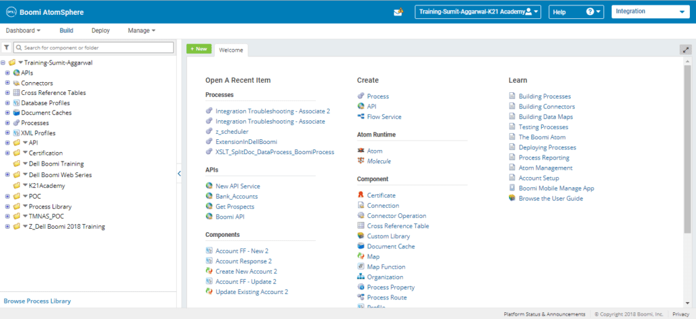Viewport: 696px width, 319px height.
Task: Click the green New button
Action: pyautogui.click(x=199, y=49)
